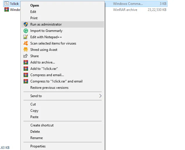Click the Share arrow icon
This screenshot has height=150, width=185.
tap(26, 56)
